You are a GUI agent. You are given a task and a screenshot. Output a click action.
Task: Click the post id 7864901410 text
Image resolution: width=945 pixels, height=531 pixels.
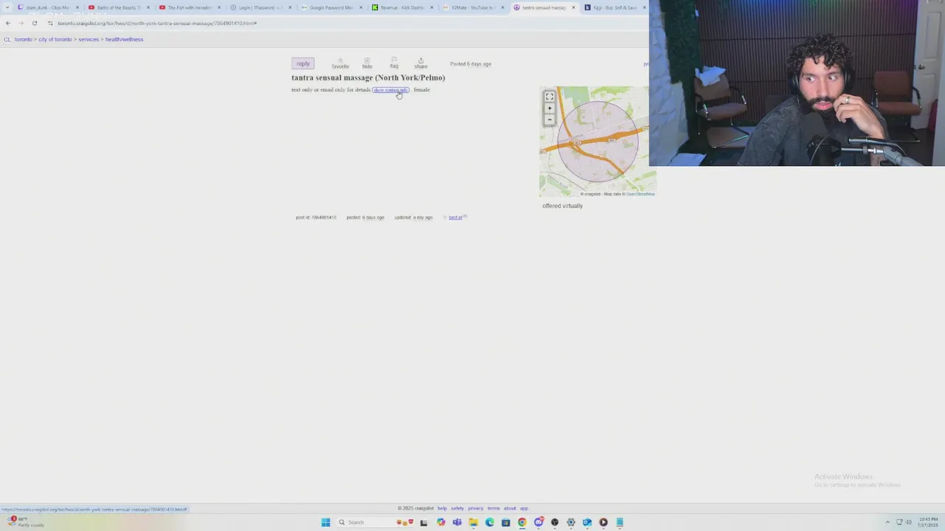coord(316,218)
